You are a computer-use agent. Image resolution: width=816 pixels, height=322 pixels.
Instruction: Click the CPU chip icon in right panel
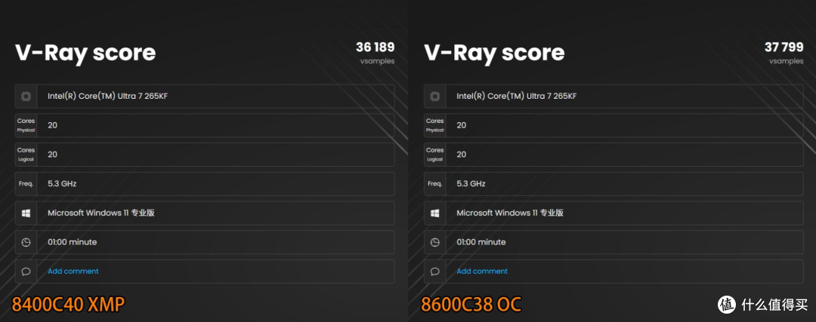435,96
